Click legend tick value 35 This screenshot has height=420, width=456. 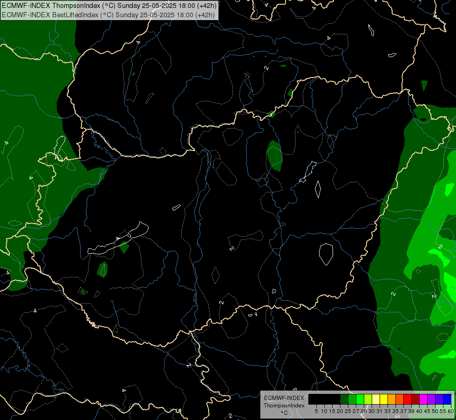(x=395, y=411)
